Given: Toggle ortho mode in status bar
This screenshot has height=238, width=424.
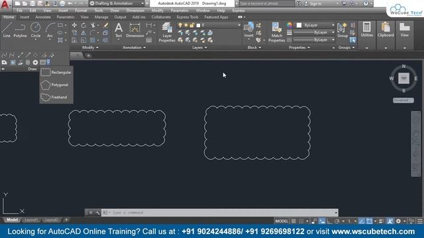Looking at the screenshot, I should tap(329, 221).
